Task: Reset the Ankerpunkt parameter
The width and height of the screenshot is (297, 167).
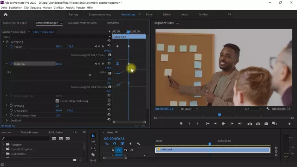Action: click(x=109, y=110)
